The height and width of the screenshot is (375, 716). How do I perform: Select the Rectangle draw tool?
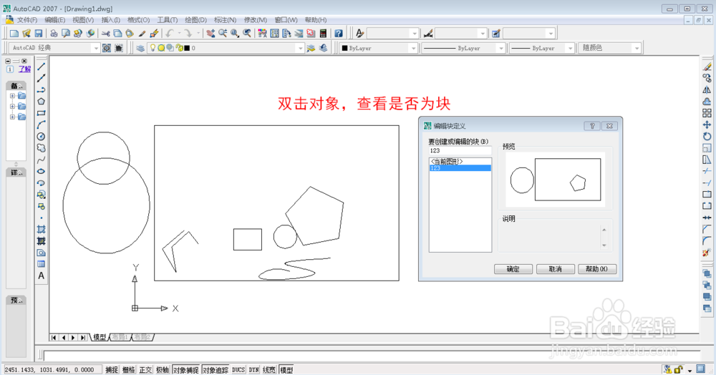(41, 112)
